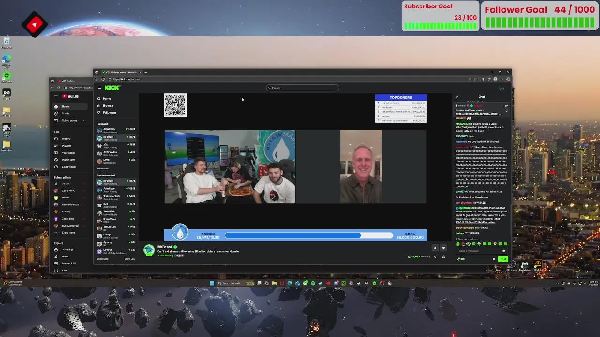Image resolution: width=600 pixels, height=337 pixels.
Task: Open Recycle Bin desktop icon
Action: [7, 43]
